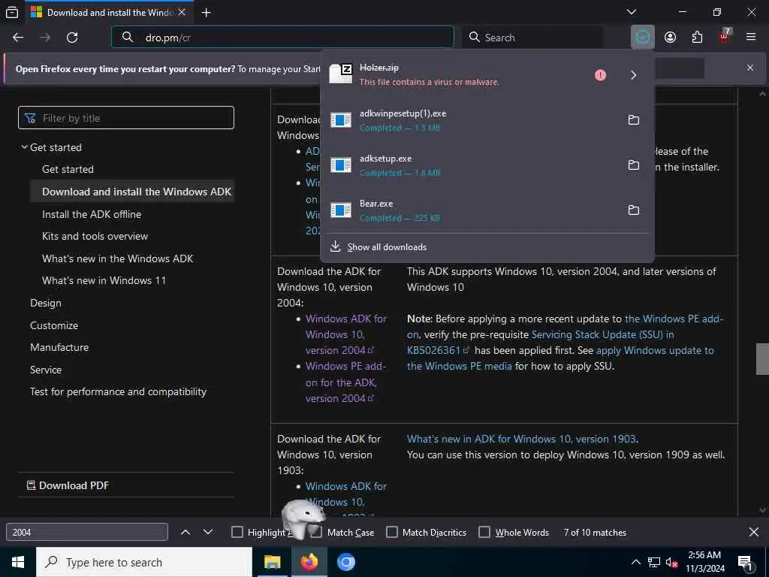Click the page vertical scrollbar thumb

coord(762,359)
